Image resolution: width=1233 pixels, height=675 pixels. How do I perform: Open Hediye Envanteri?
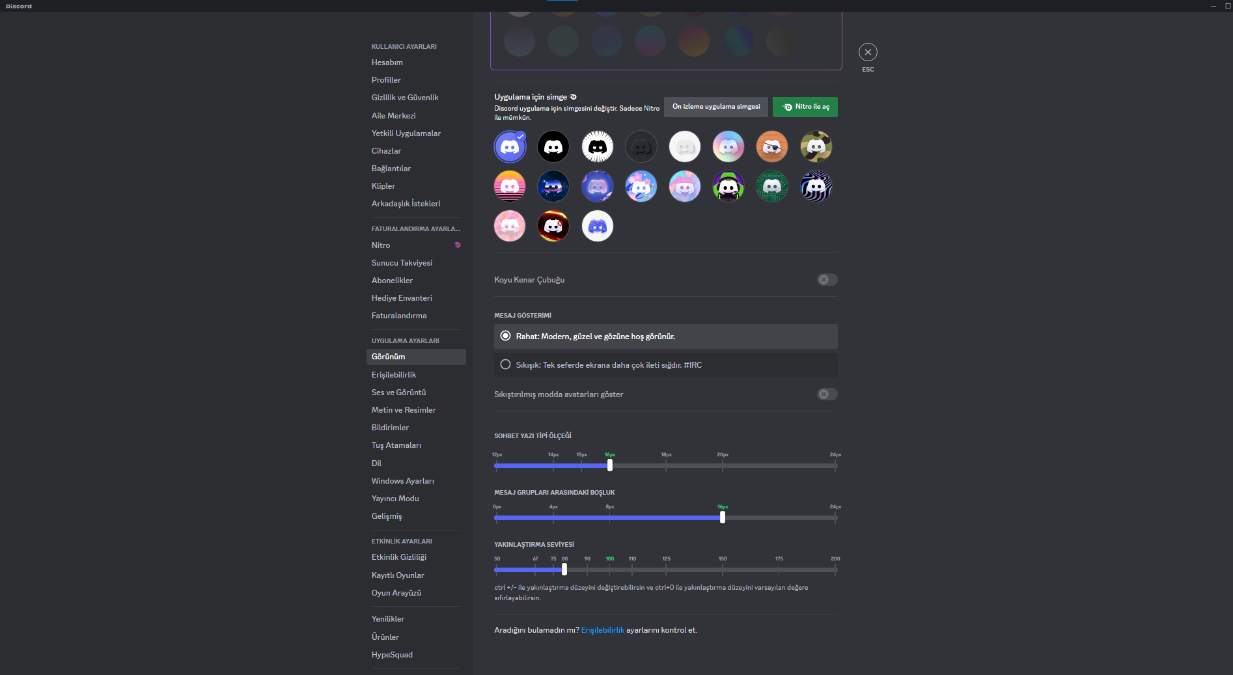[x=416, y=298]
